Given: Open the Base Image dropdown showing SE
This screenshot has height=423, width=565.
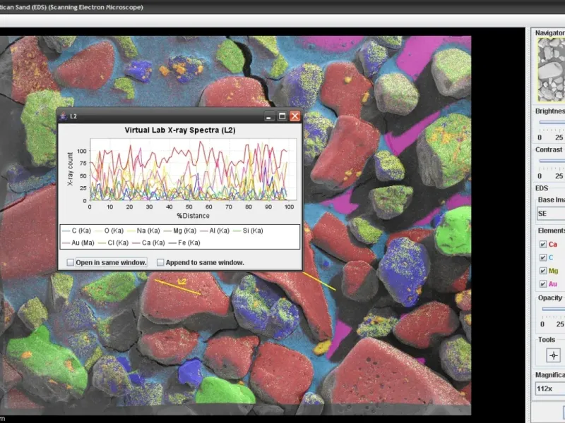Looking at the screenshot, I should coord(551,213).
